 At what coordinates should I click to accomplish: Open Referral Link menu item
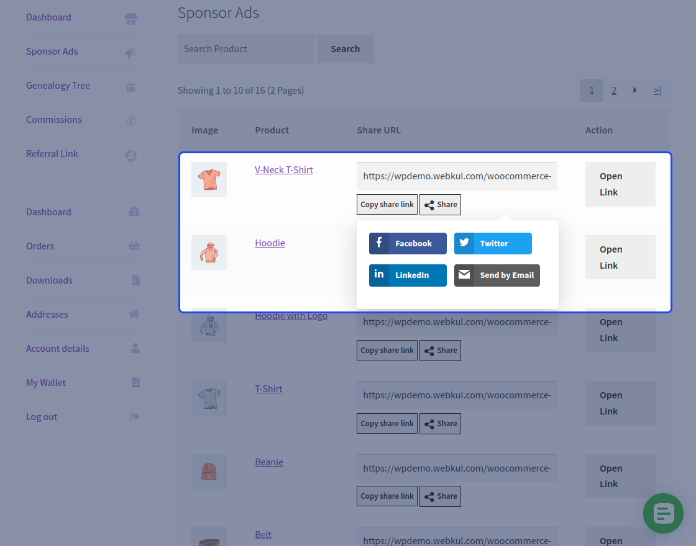pos(52,154)
